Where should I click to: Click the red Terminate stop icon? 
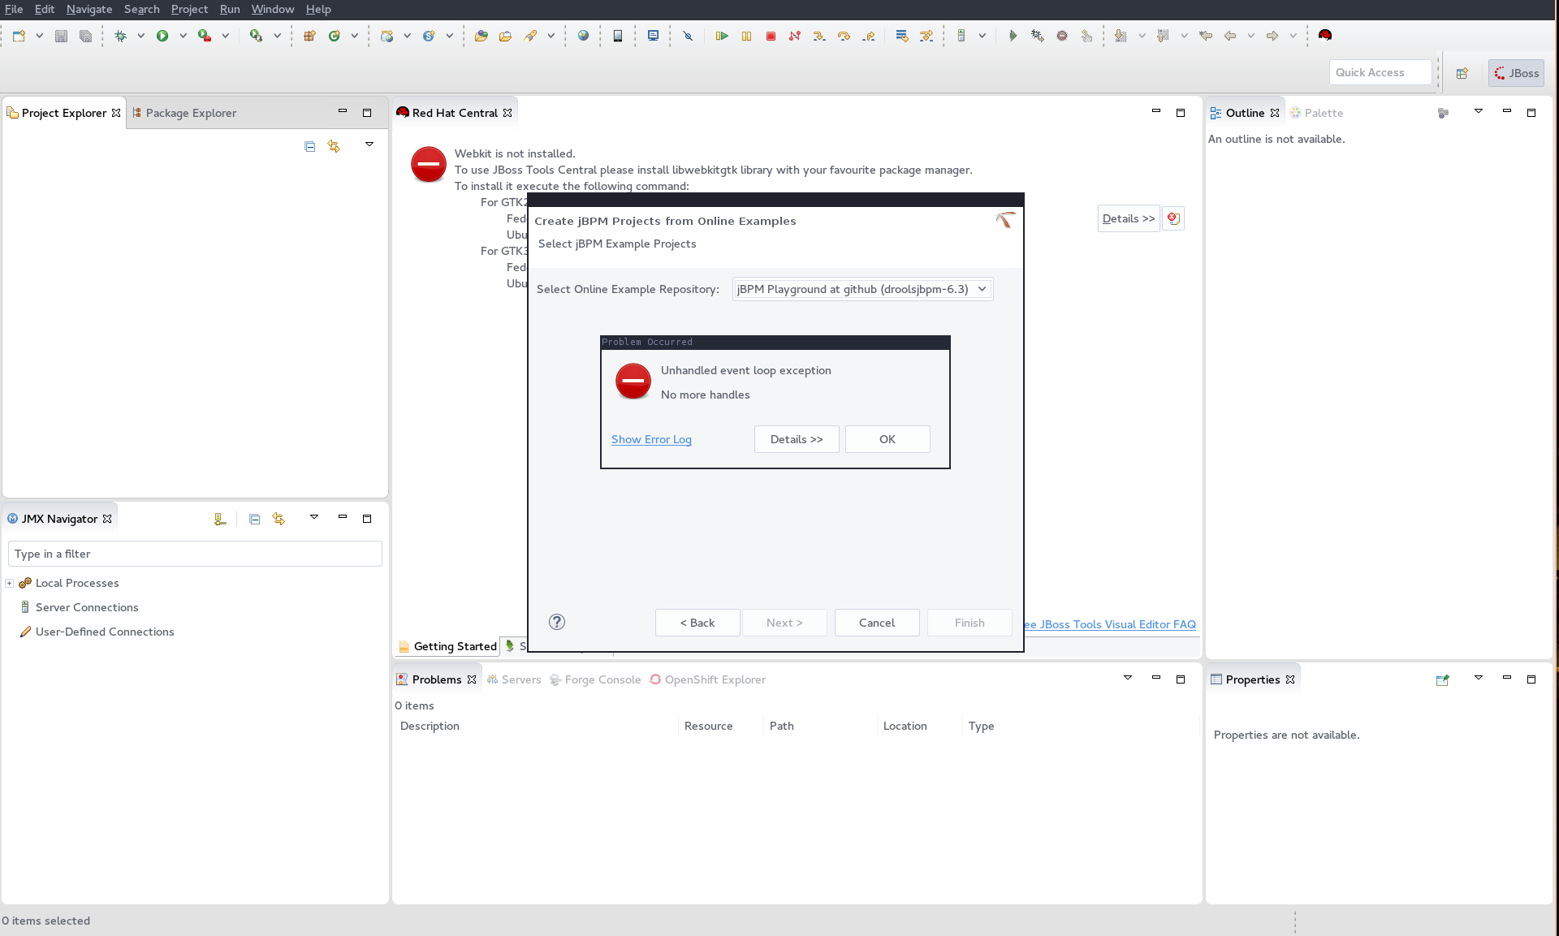coord(771,36)
